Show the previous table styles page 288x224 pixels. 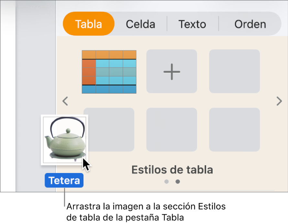click(65, 101)
